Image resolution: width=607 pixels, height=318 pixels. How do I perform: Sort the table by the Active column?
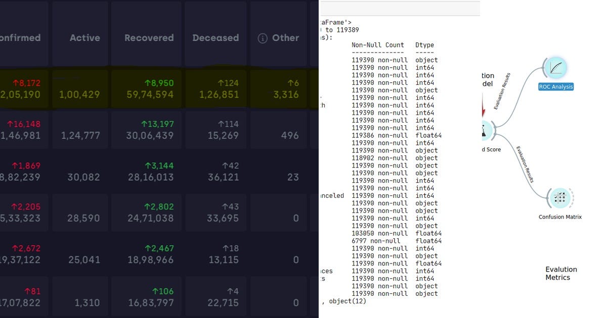click(84, 38)
